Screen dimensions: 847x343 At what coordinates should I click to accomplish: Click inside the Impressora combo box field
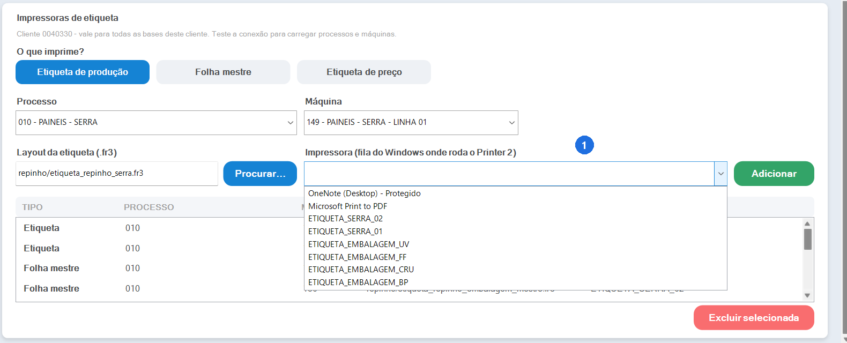tap(509, 174)
